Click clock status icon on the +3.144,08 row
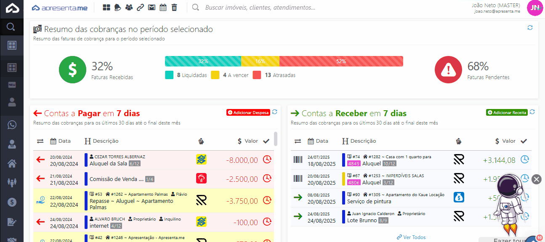Screen dimensions: 545x242 (524, 160)
